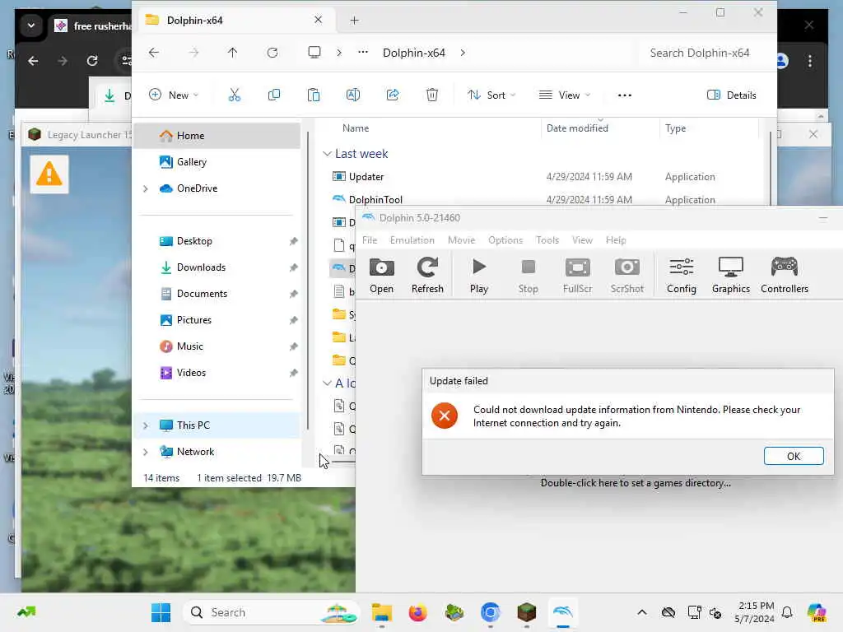This screenshot has height=632, width=843.
Task: Click the FullScr toolbar icon
Action: pos(577,275)
